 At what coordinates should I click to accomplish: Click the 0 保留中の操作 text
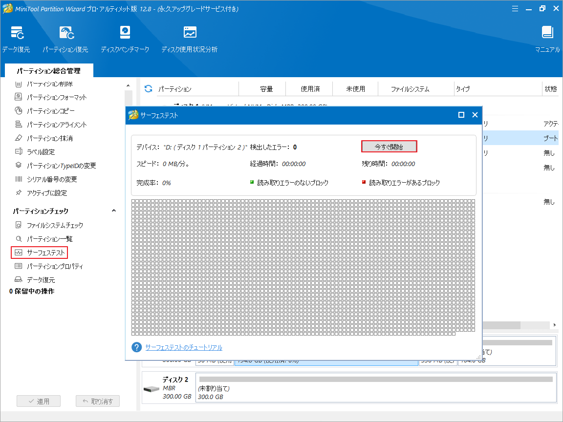(32, 291)
